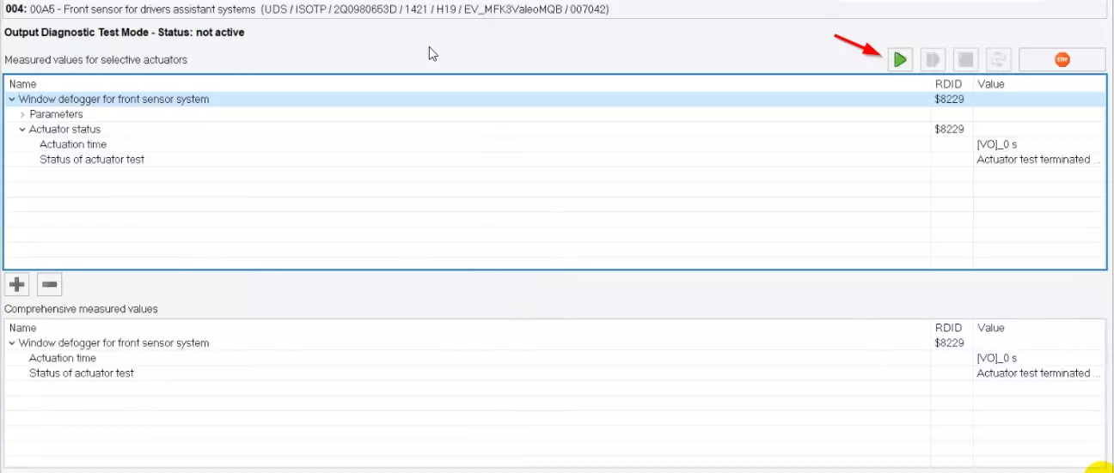
Task: Select Actuation time row in lower table
Action: click(x=62, y=358)
